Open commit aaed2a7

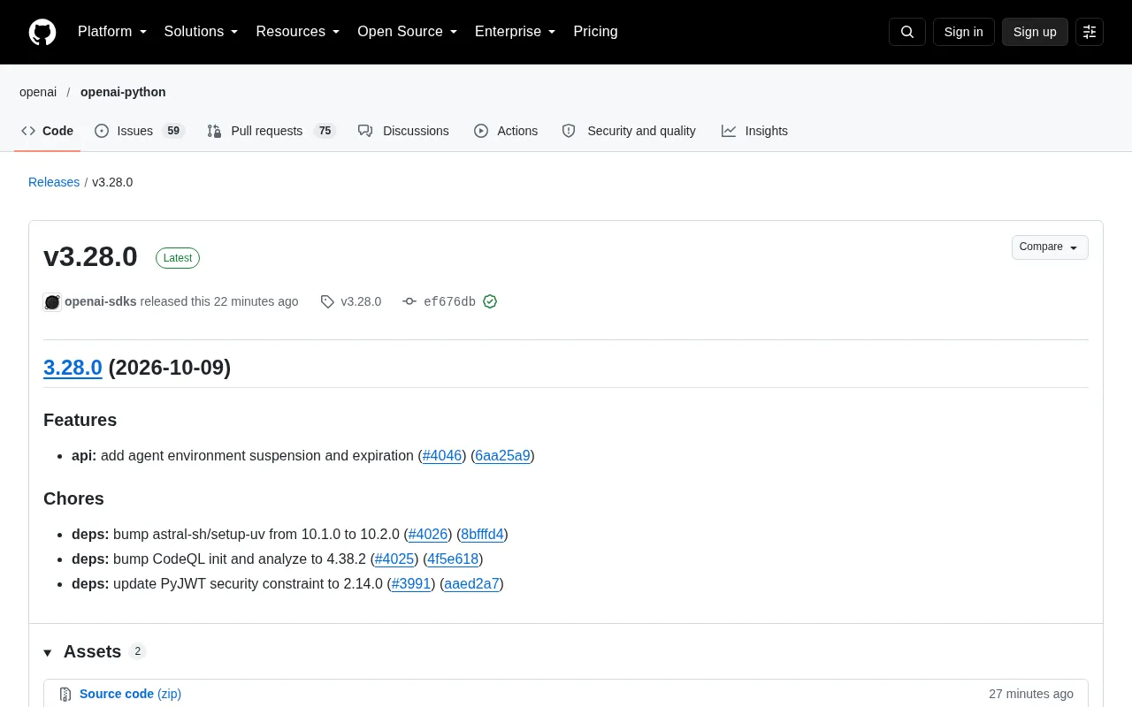(x=471, y=584)
